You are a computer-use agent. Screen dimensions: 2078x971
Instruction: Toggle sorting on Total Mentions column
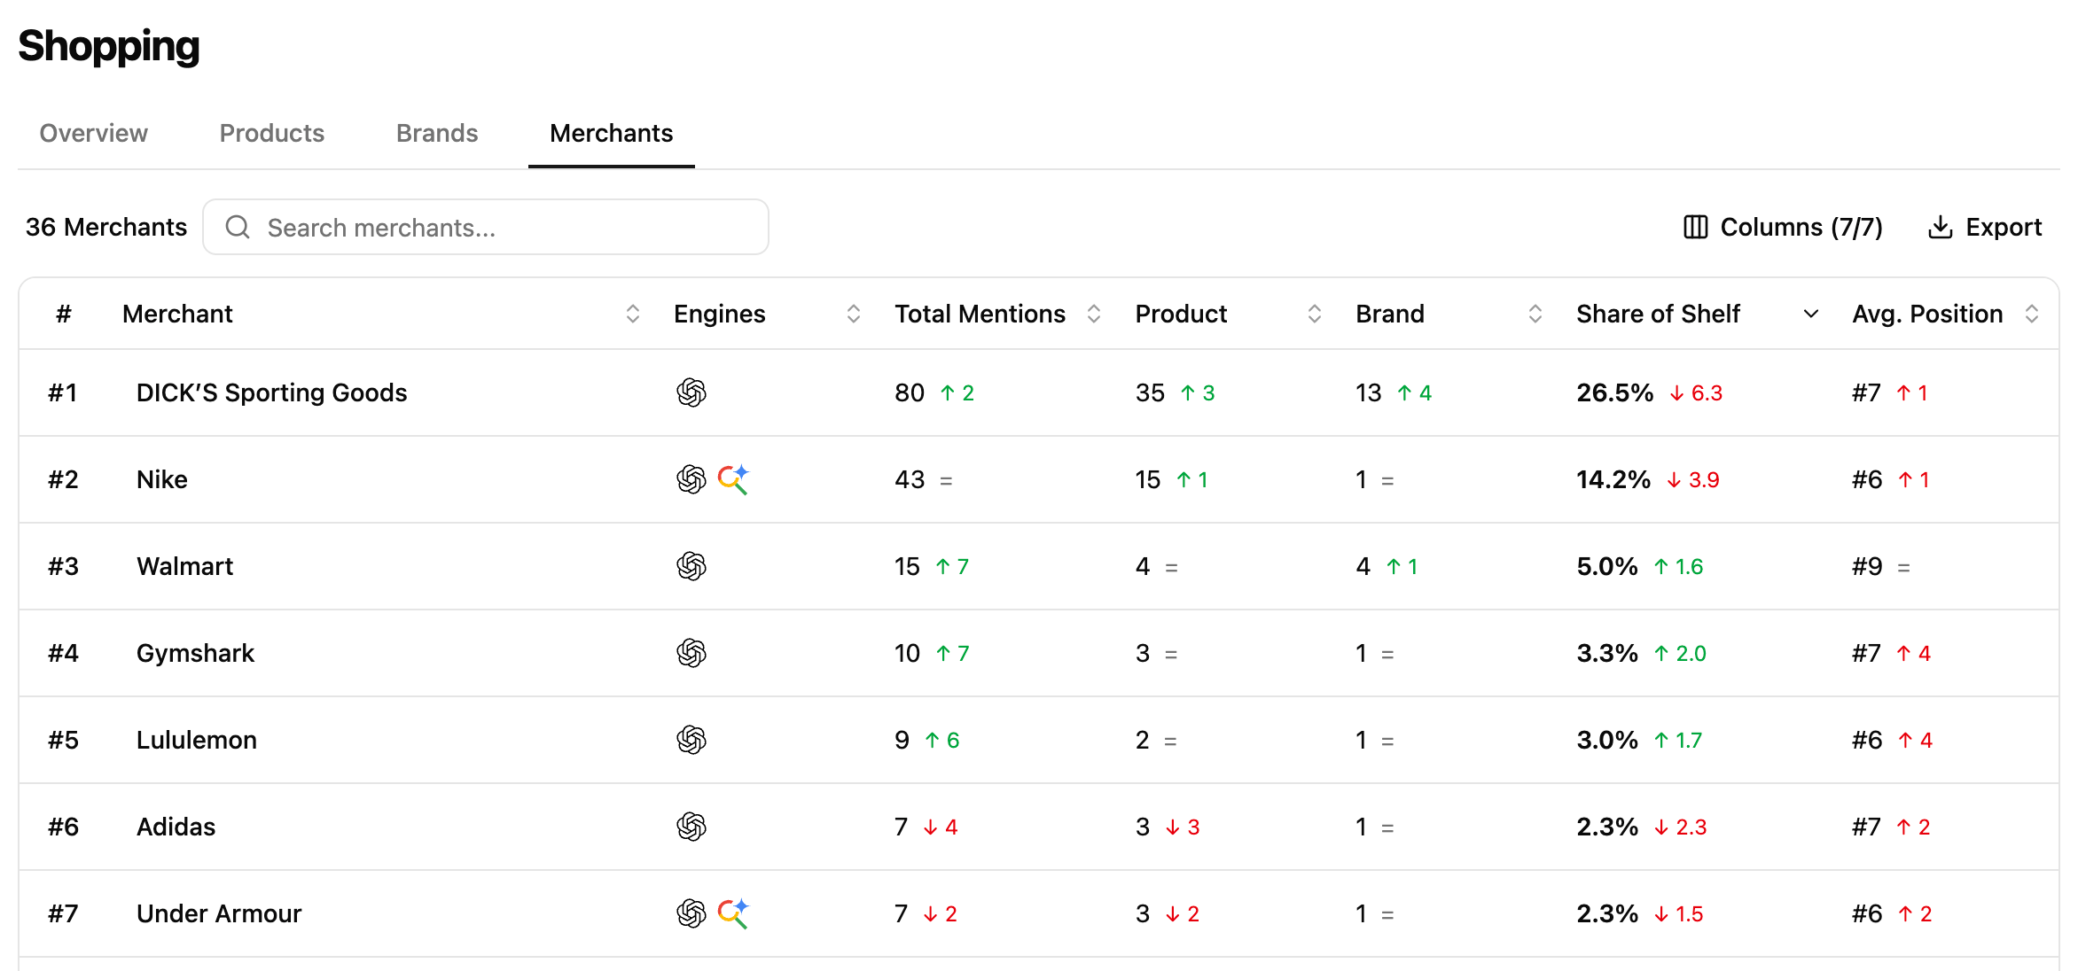pos(1094,314)
